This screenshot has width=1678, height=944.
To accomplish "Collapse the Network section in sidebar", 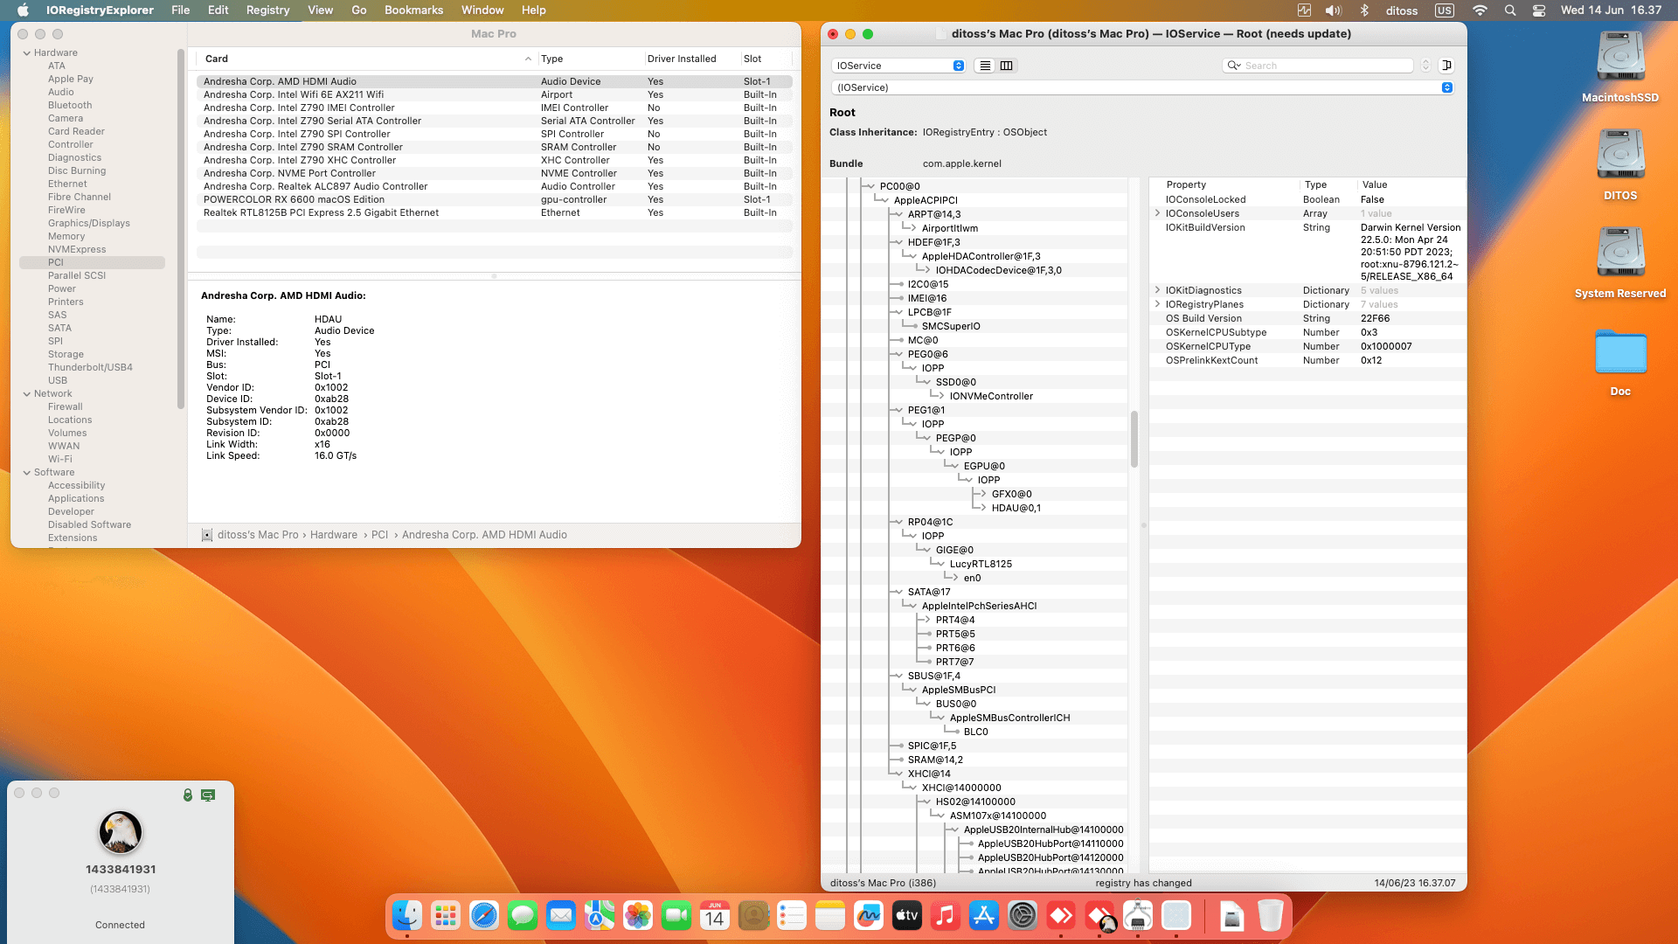I will 27,393.
